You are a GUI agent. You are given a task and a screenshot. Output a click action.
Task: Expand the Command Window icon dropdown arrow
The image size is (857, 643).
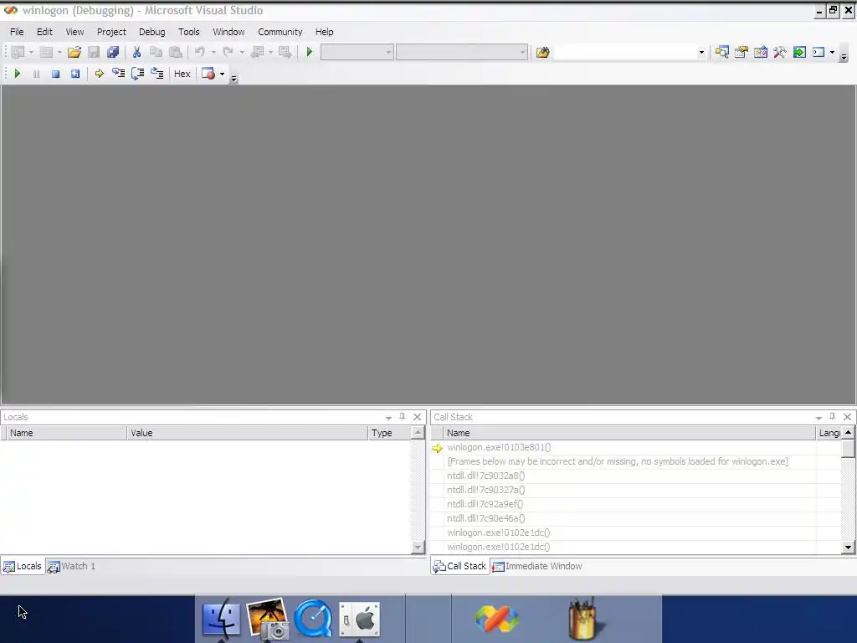coord(832,52)
